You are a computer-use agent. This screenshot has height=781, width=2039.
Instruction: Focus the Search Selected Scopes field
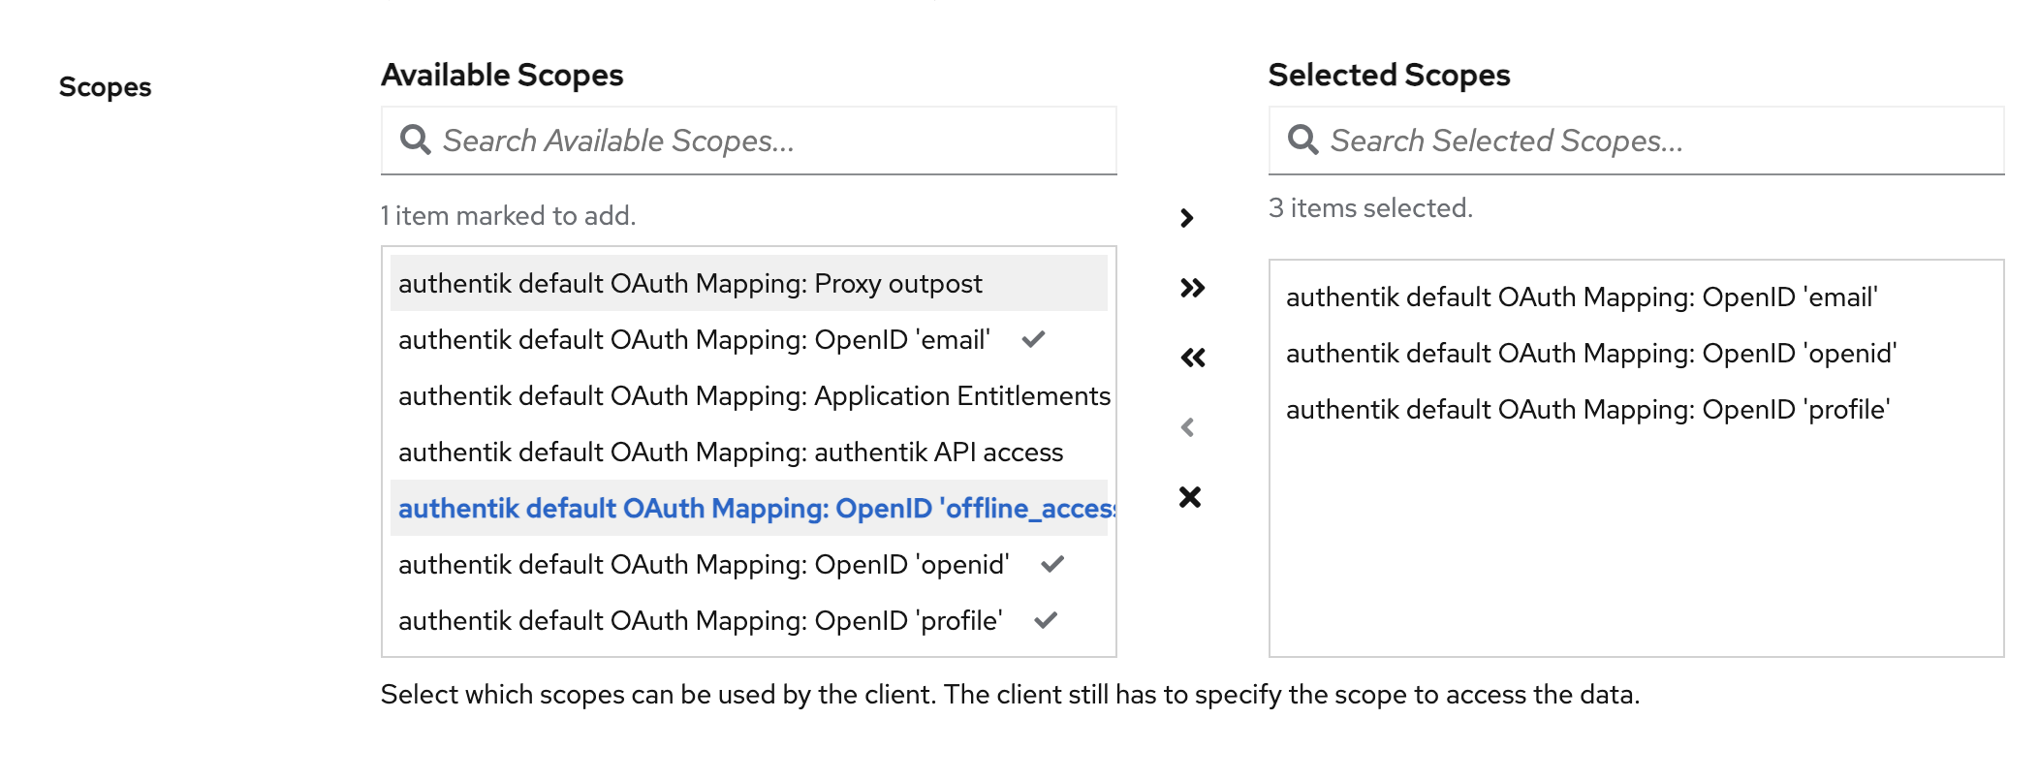click(1636, 141)
